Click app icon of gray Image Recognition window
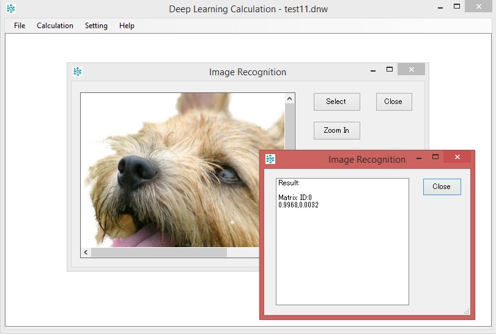Screen dimensions: 496x334 (78, 72)
